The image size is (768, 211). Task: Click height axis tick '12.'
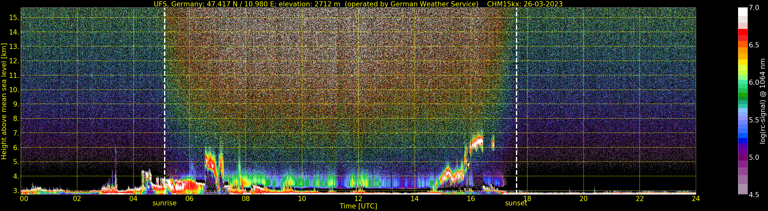coord(14,61)
